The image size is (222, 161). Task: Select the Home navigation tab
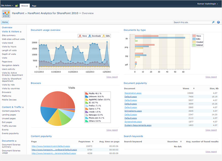5,22
